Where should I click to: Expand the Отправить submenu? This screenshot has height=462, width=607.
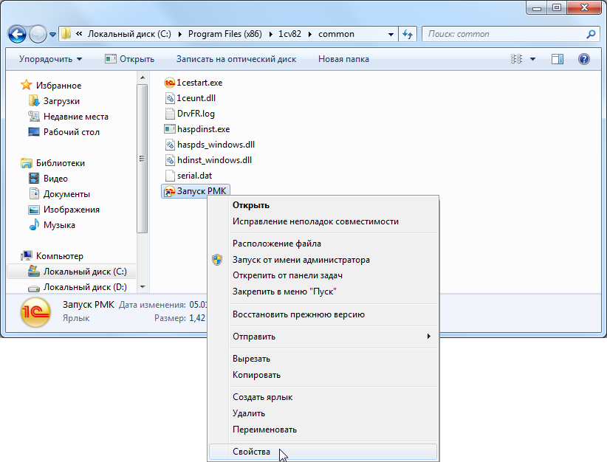[x=428, y=337]
